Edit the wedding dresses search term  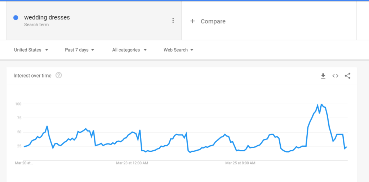(47, 17)
